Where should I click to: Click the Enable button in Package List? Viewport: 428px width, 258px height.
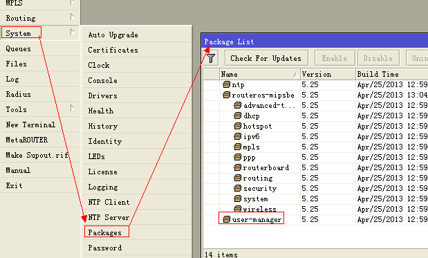coord(335,58)
